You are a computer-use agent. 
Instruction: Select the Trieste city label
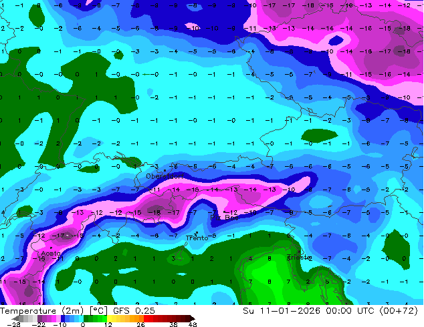click(x=299, y=257)
